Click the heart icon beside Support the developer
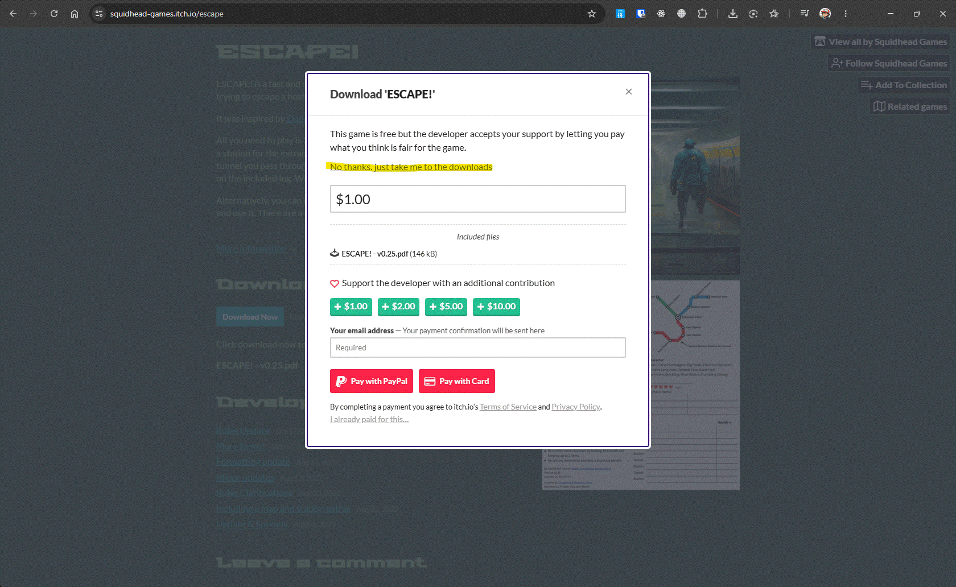The height and width of the screenshot is (587, 956). (335, 283)
